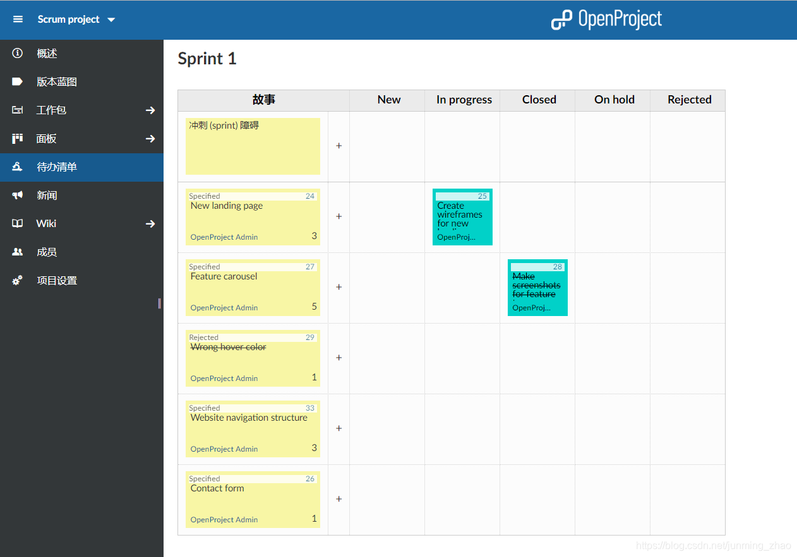Select 版本蓝图 menu item
The width and height of the screenshot is (797, 557).
(x=81, y=82)
